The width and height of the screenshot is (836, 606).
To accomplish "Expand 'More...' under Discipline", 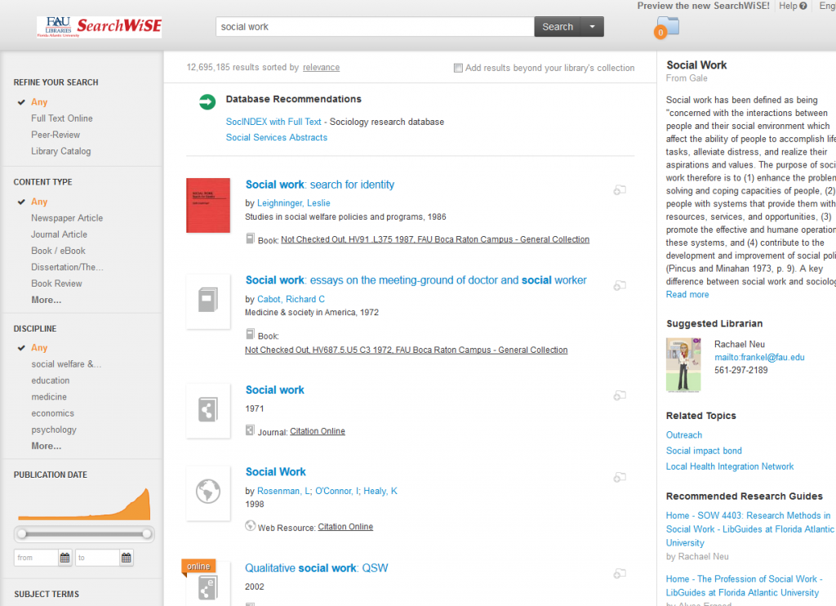I will 47,447.
